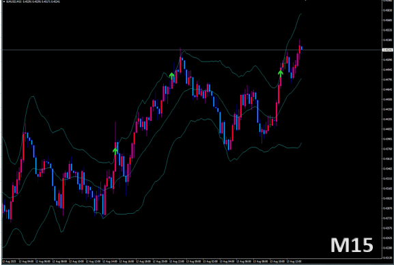
Task: Click the 12 Aug 10:00 time label
Action: coord(76,262)
